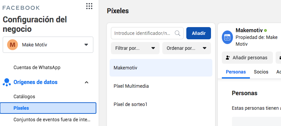Viewport: 281px width, 126px height.
Task: Switch to the Socios tab
Action: tap(261, 72)
